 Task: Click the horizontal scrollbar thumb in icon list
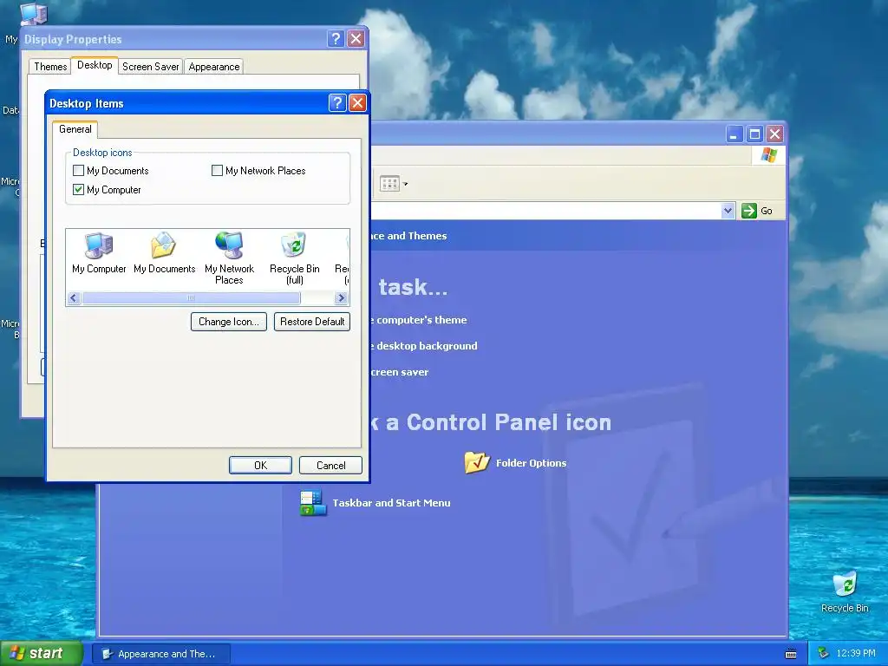tap(191, 298)
